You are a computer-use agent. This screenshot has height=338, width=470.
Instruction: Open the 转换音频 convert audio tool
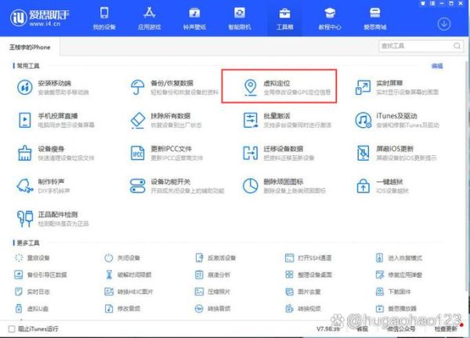tap(212, 308)
